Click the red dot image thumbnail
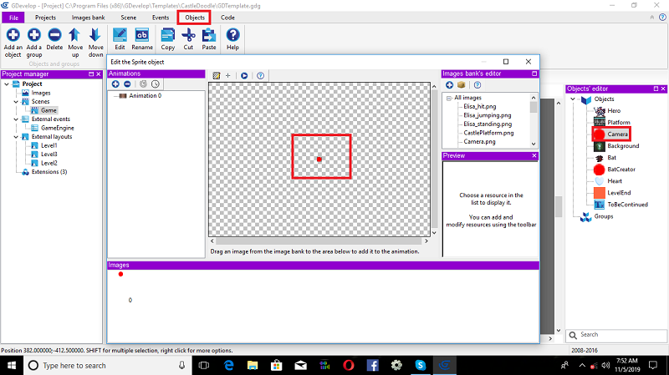This screenshot has height=375, width=669. point(120,274)
